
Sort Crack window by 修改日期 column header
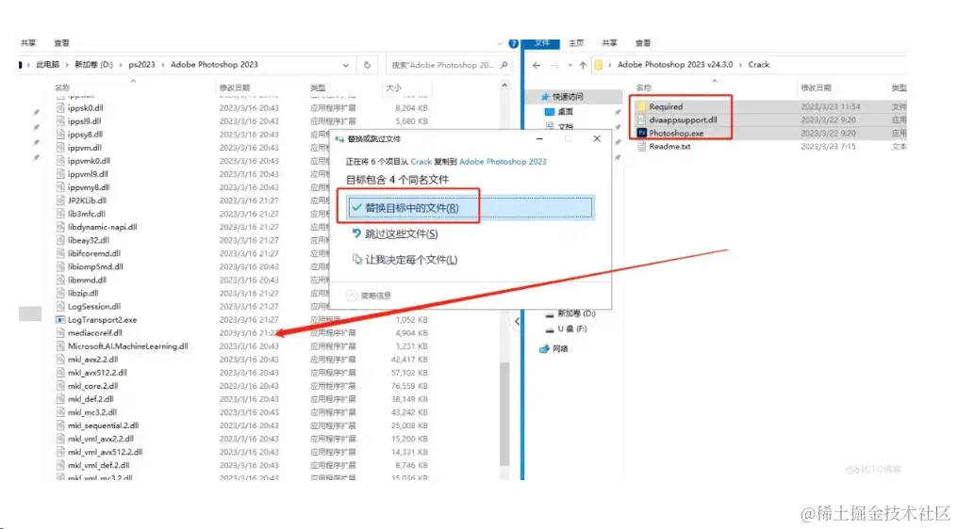(816, 88)
